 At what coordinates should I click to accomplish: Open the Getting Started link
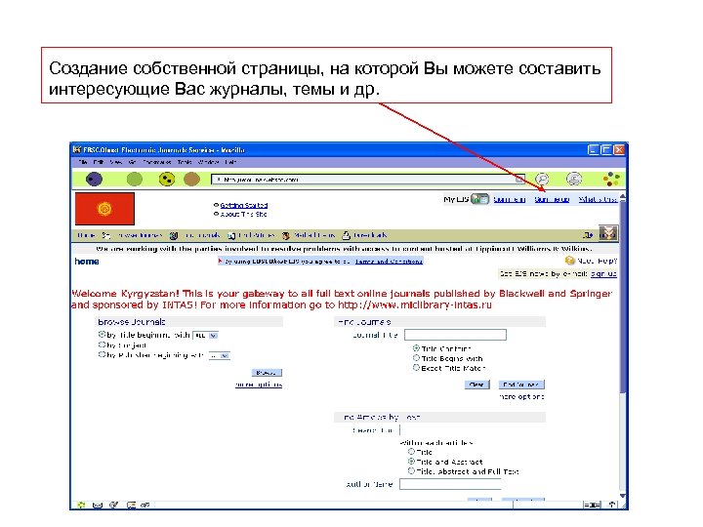pos(244,205)
